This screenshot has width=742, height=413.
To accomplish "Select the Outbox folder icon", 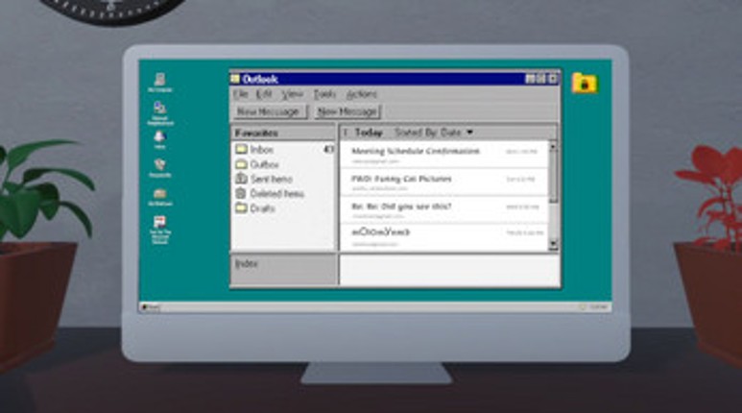I will pos(242,164).
